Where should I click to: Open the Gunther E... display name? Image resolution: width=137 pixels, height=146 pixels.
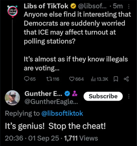(x=43, y=93)
